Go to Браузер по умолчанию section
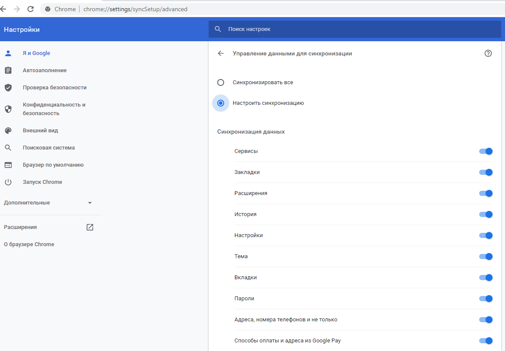Viewport: 505px width, 351px height. pos(53,165)
